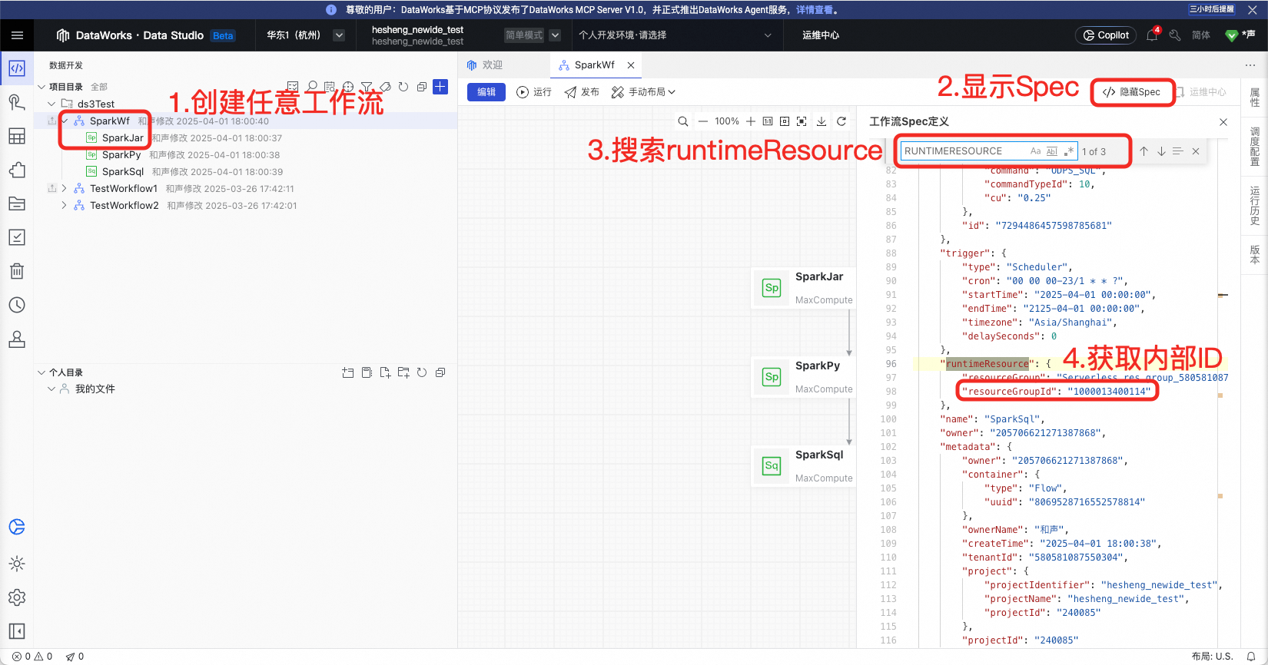Click the blue plus create button
This screenshot has height=665, width=1268.
pos(440,86)
